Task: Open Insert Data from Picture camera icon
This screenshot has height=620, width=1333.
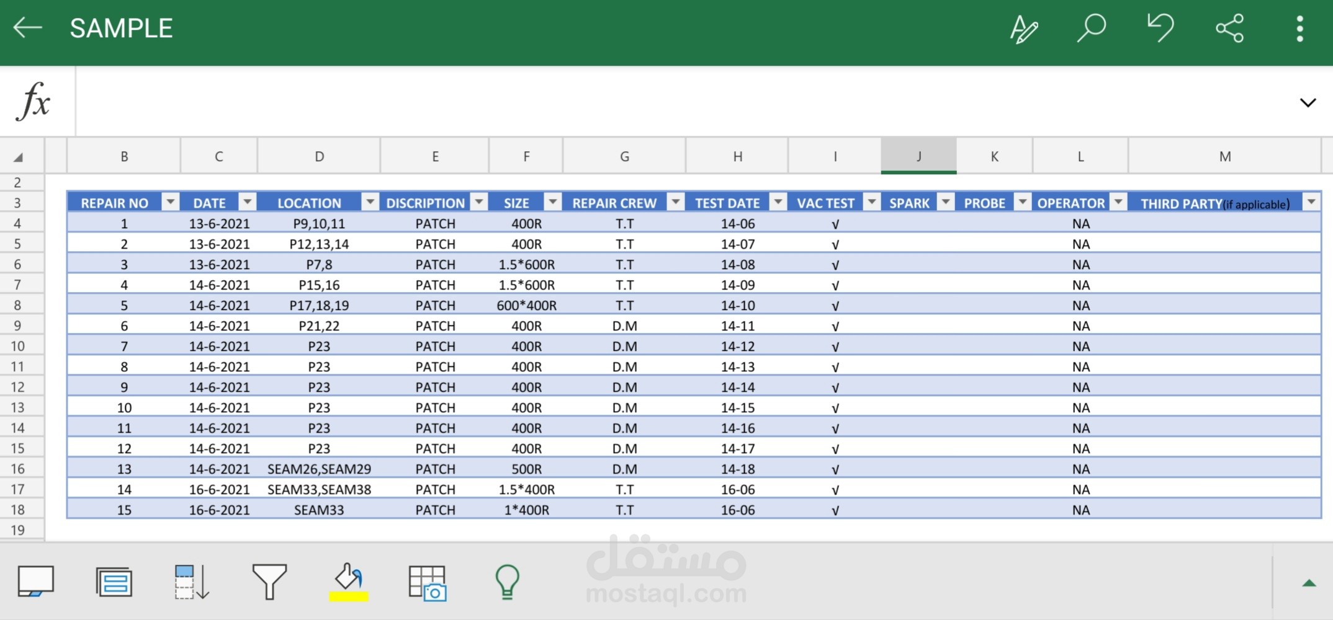Action: point(428,582)
